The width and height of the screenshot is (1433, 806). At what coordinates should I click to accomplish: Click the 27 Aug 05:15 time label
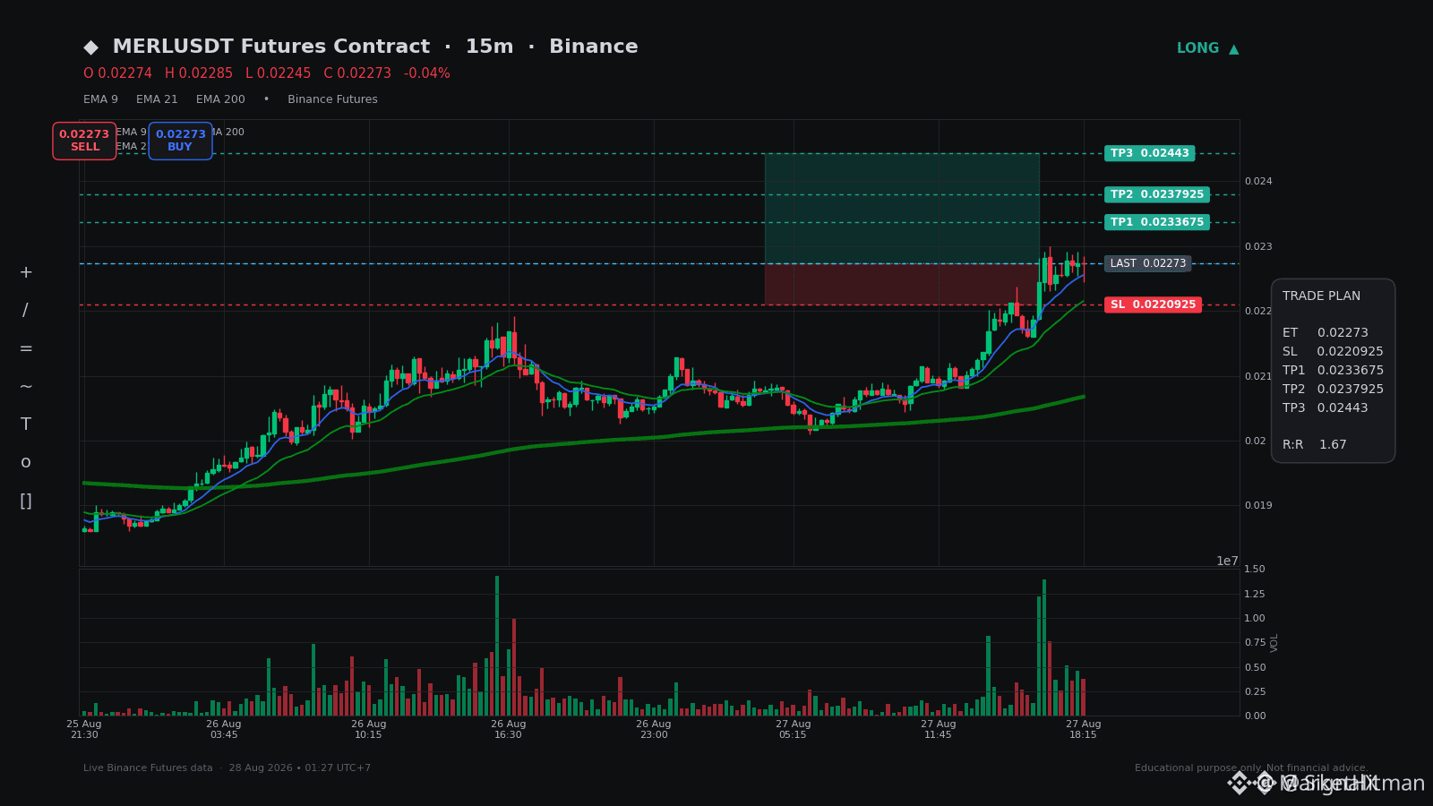[794, 729]
